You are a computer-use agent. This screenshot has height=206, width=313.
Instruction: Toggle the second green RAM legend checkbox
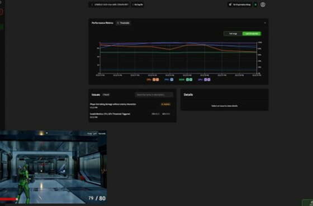point(191,80)
